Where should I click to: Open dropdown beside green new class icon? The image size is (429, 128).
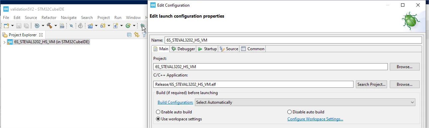134,26
